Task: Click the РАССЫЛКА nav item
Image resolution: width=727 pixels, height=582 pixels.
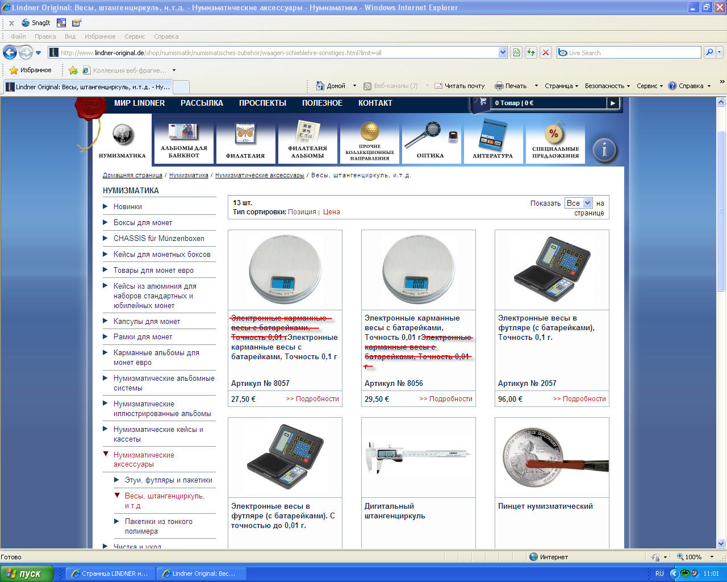Action: 202,103
